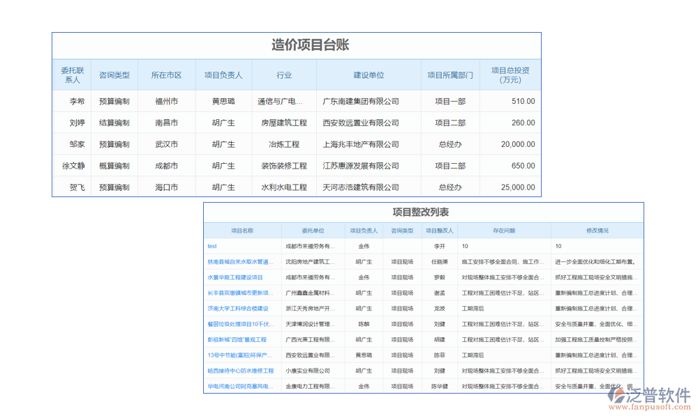Click the 广东南建集团有限公司 cell
Image resolution: width=698 pixels, height=418 pixels.
(x=360, y=101)
